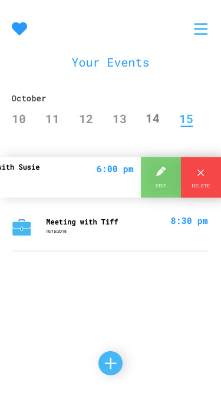Select the highlighted date 15

(x=186, y=120)
